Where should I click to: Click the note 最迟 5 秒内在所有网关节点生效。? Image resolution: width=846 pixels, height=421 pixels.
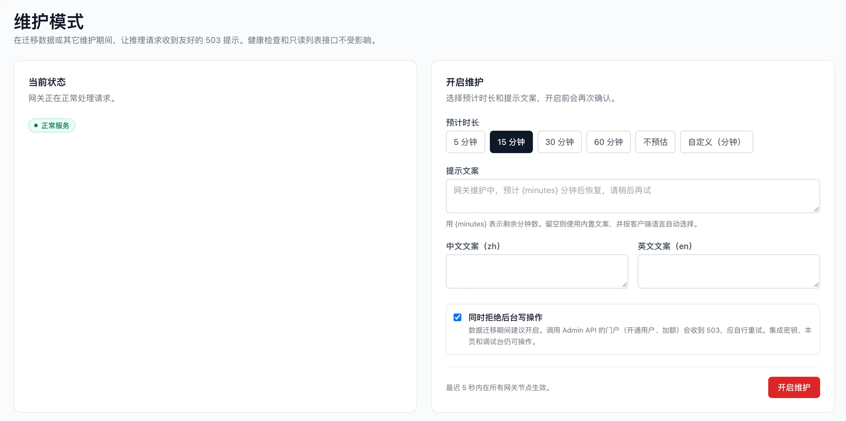(500, 388)
